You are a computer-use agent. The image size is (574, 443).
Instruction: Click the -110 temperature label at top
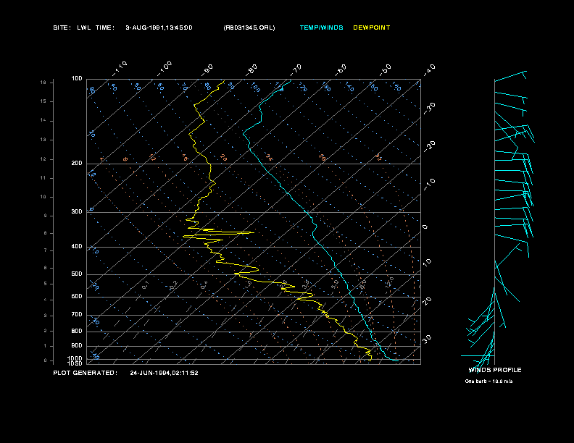[120, 69]
